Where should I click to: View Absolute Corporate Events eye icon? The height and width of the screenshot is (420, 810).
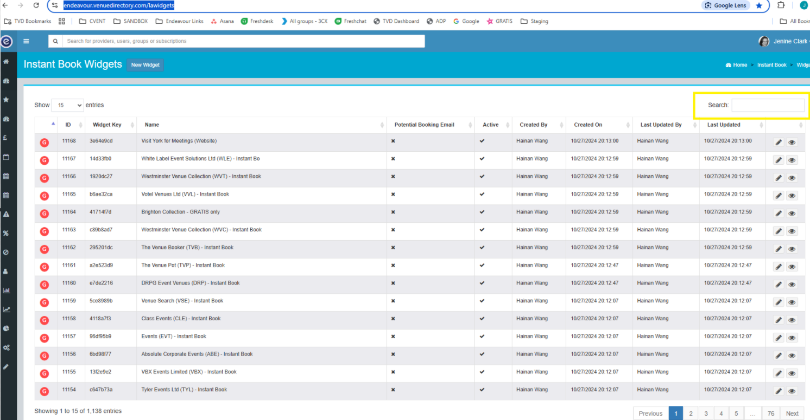pos(792,356)
